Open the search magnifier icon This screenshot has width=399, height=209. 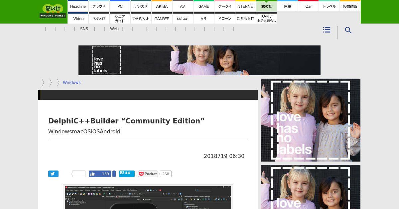pyautogui.click(x=348, y=30)
